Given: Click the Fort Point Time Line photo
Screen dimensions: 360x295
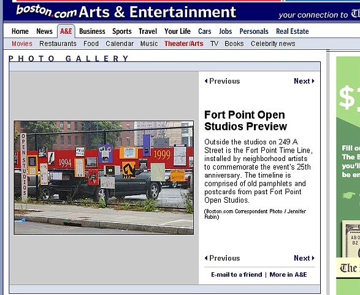Looking at the screenshot, I should (104, 178).
